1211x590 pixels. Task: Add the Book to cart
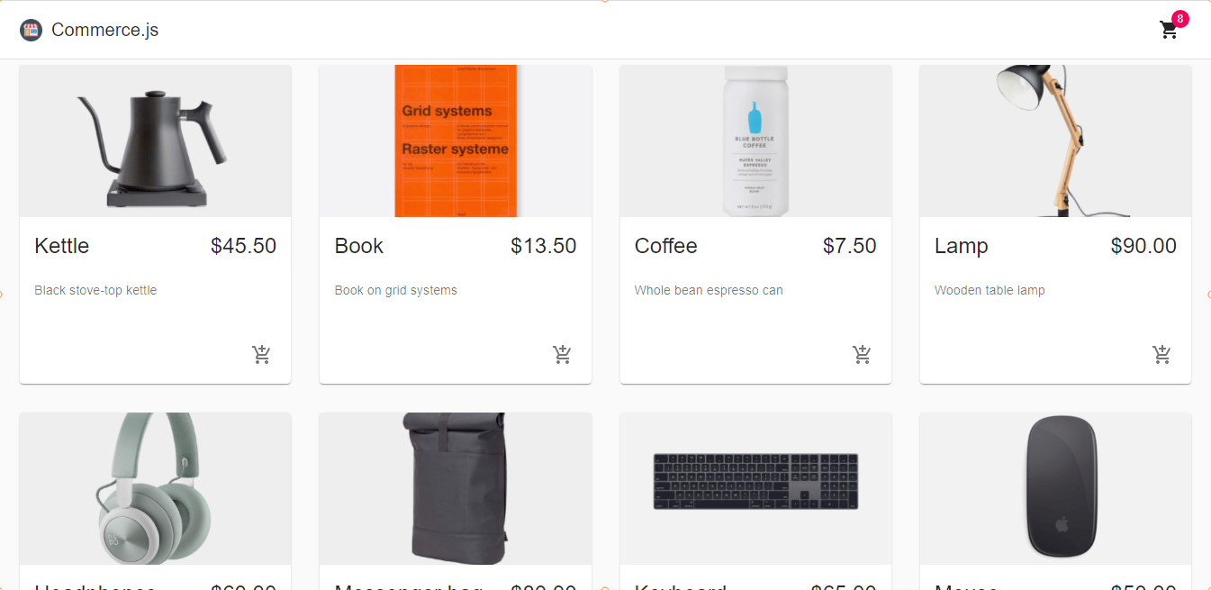[x=562, y=355]
